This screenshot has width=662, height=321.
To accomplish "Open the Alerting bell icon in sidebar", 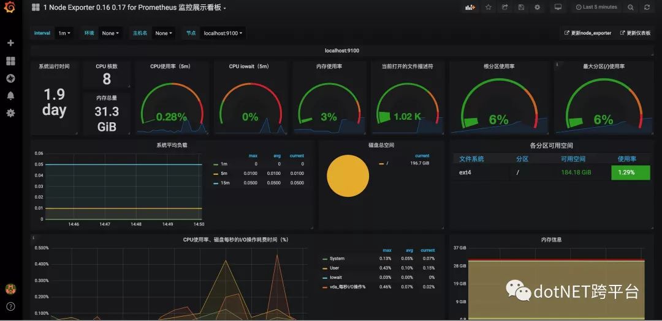I will point(10,95).
